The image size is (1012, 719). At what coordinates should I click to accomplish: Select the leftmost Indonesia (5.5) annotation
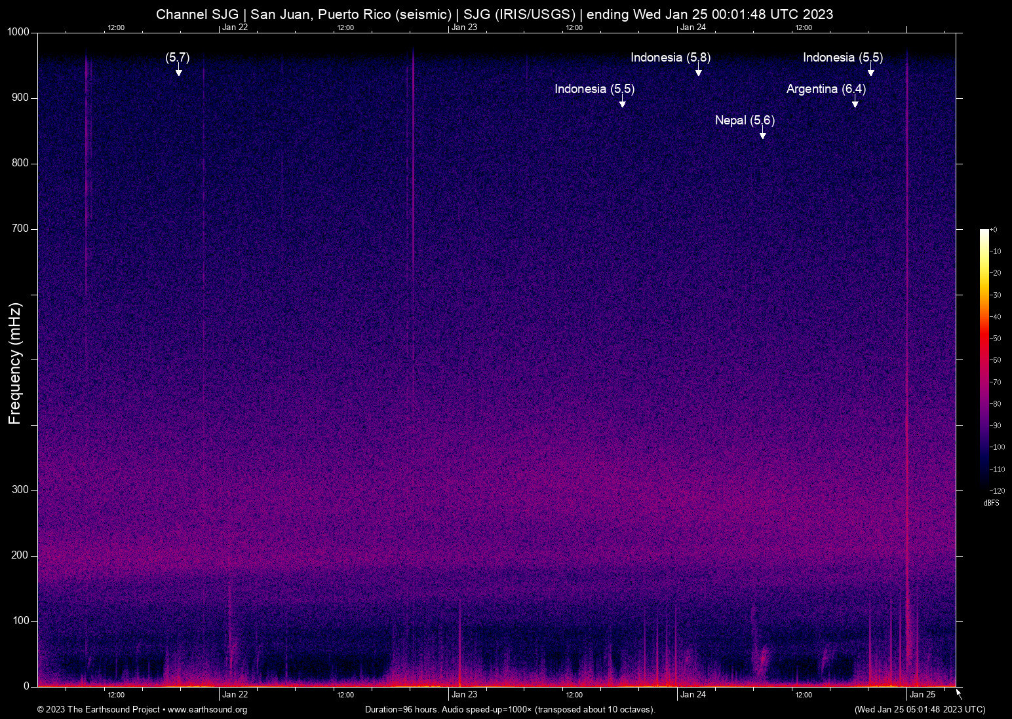coord(594,89)
